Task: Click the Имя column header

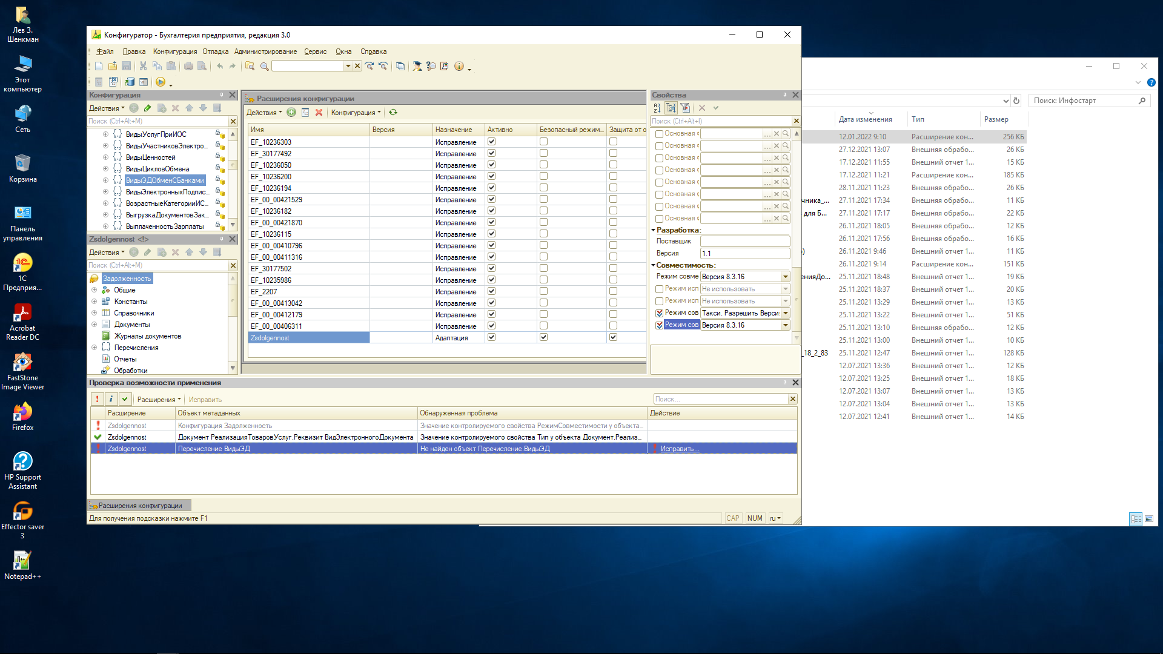Action: tap(309, 130)
